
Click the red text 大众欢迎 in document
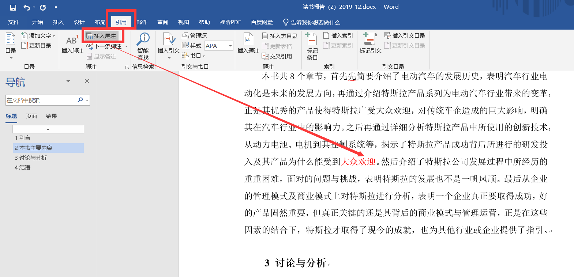coord(358,162)
